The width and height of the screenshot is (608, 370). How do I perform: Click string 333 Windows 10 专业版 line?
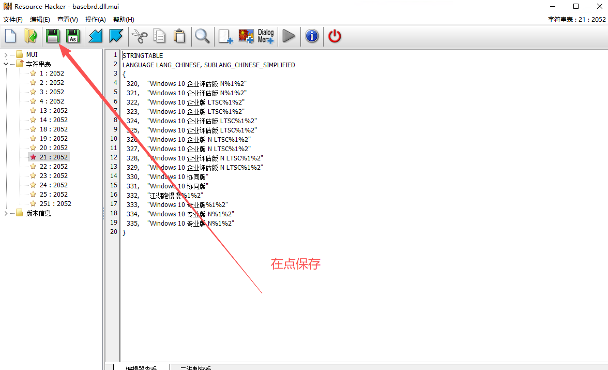pos(177,204)
